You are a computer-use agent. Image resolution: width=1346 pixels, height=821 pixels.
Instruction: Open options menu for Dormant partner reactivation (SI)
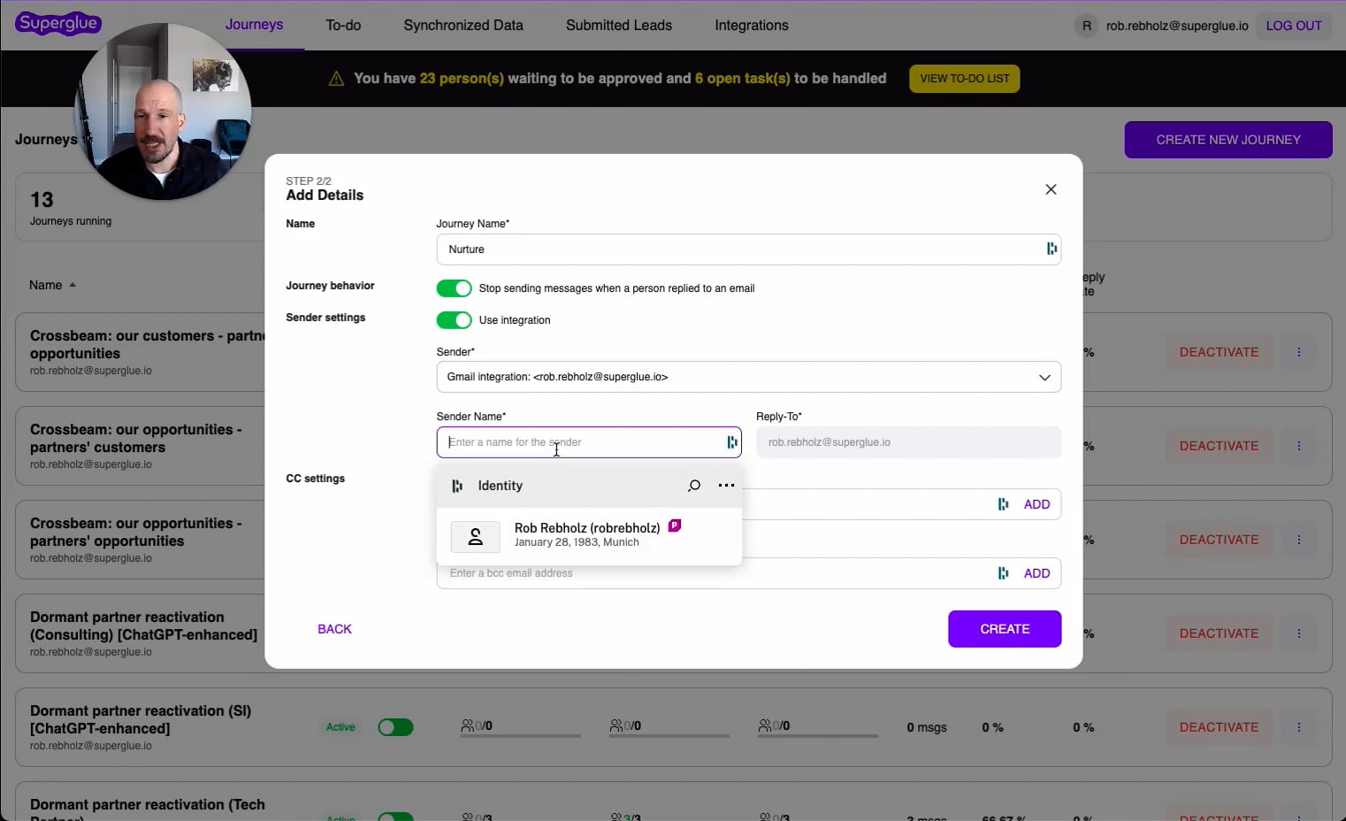click(x=1298, y=727)
